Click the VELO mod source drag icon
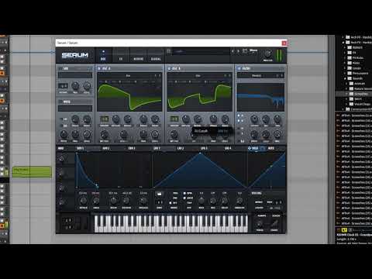 250,148
